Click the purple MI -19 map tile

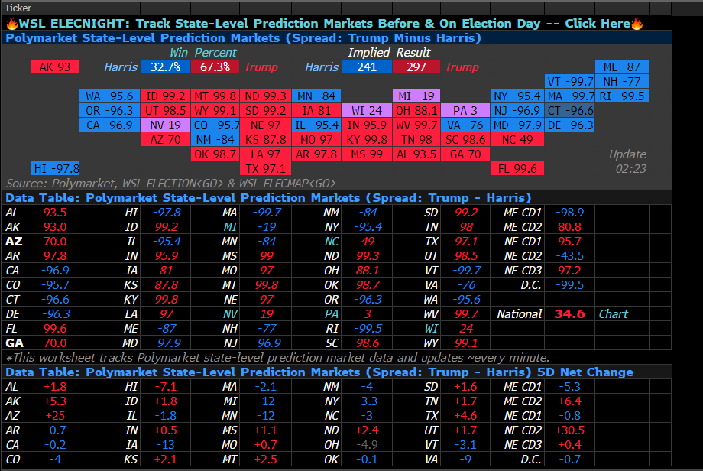(416, 96)
